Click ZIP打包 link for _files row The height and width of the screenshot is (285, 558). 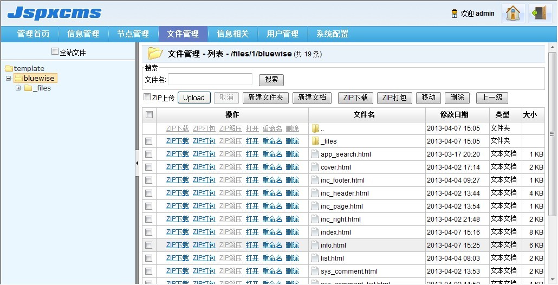(x=204, y=141)
